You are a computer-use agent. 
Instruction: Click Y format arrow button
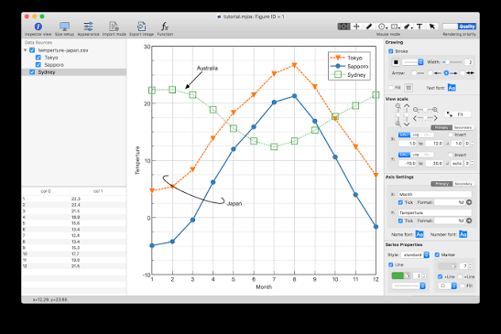point(469,221)
